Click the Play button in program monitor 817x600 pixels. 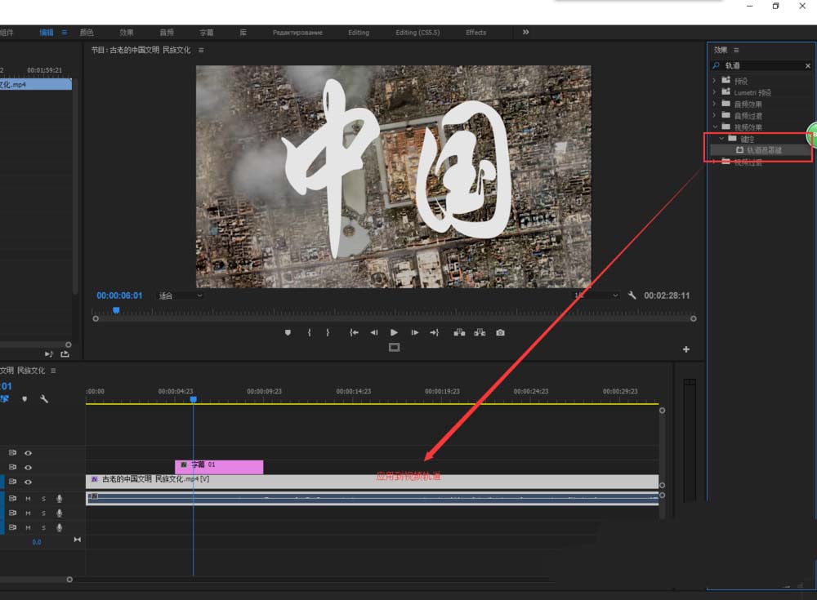pyautogui.click(x=394, y=332)
